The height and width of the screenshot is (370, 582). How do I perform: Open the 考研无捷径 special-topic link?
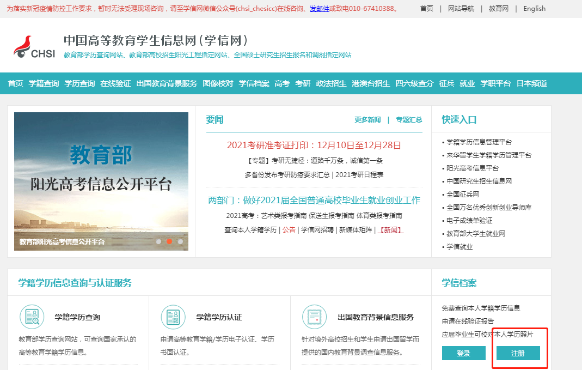pos(314,161)
